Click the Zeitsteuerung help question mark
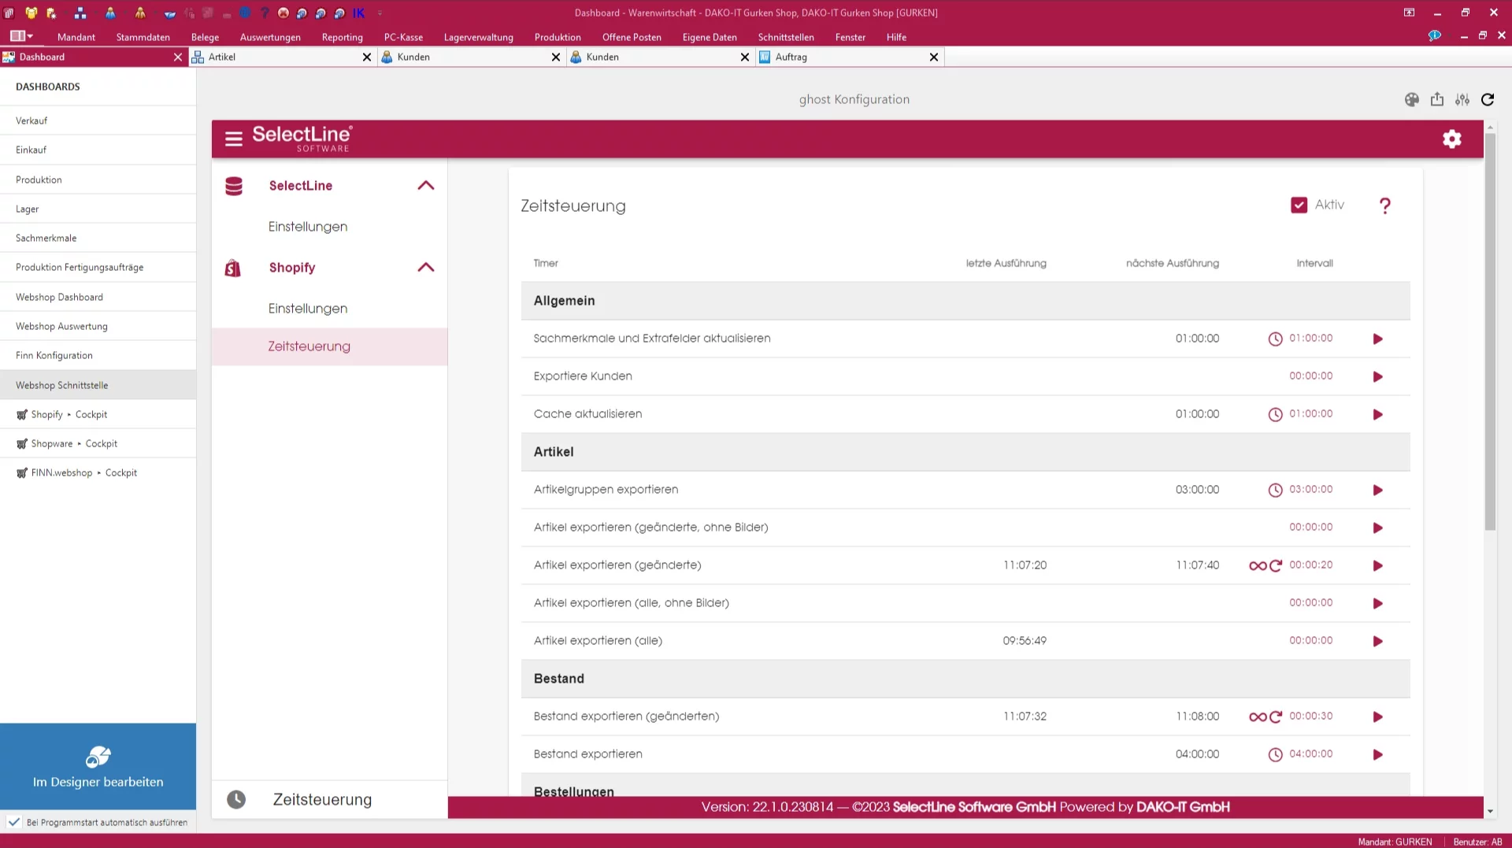The width and height of the screenshot is (1512, 848). (1385, 206)
